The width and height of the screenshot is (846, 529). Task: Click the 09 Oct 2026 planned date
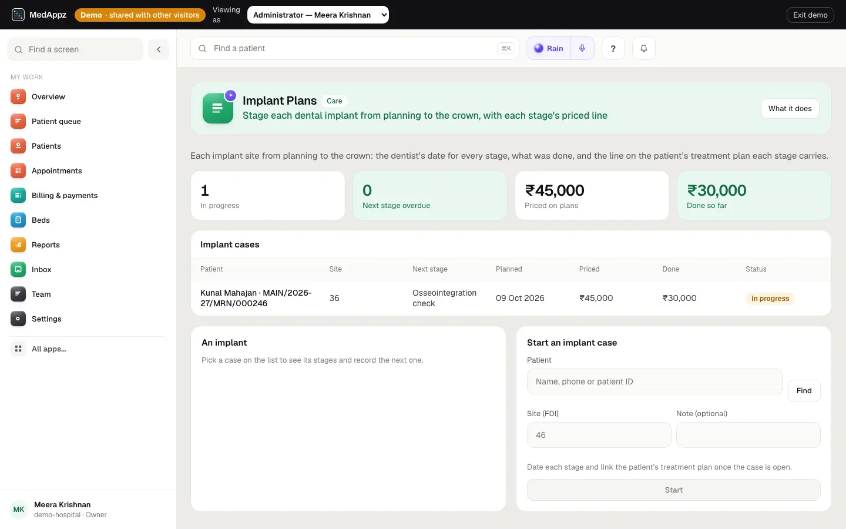pos(520,298)
